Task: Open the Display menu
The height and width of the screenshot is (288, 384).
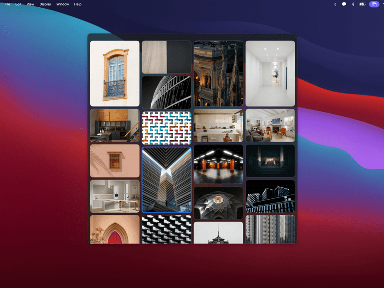Action: click(x=45, y=4)
